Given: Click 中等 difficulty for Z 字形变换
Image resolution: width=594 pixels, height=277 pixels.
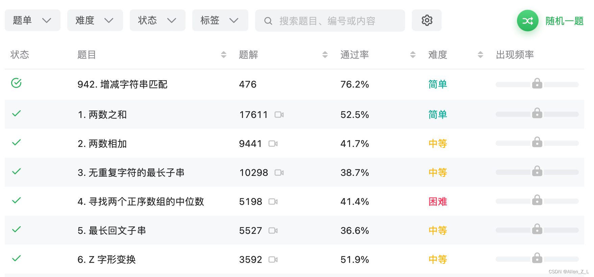Looking at the screenshot, I should (x=438, y=259).
